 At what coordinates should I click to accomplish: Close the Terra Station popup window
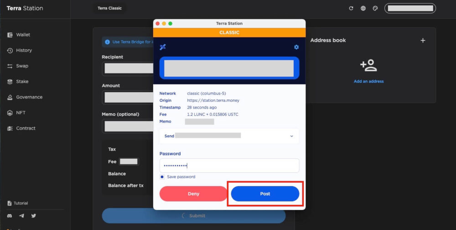point(158,24)
